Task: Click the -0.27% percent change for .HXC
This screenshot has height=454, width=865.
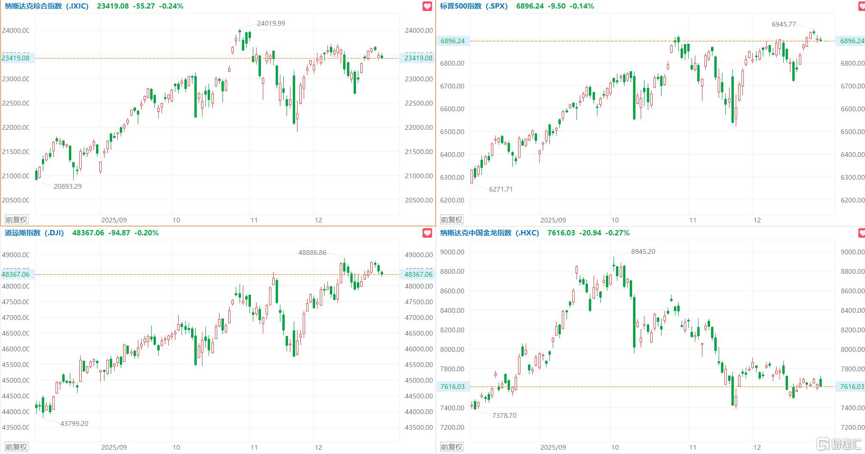Action: tap(618, 233)
